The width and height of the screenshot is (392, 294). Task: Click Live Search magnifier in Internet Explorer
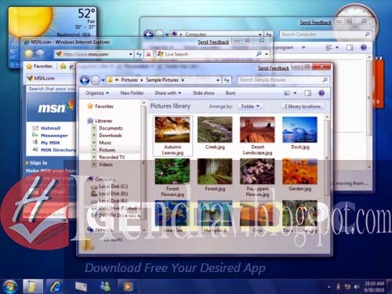pyautogui.click(x=259, y=54)
